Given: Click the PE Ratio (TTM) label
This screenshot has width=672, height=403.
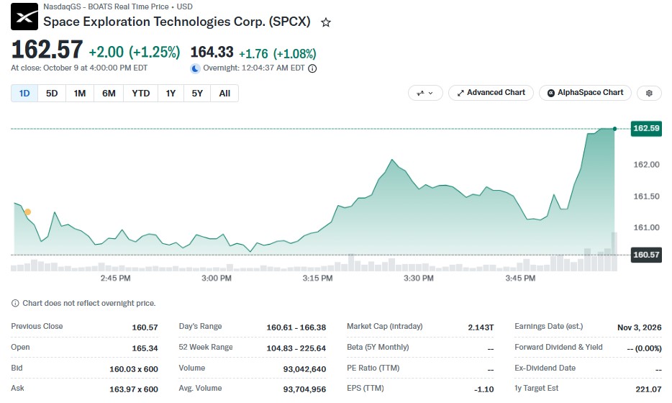Looking at the screenshot, I should click(373, 368).
